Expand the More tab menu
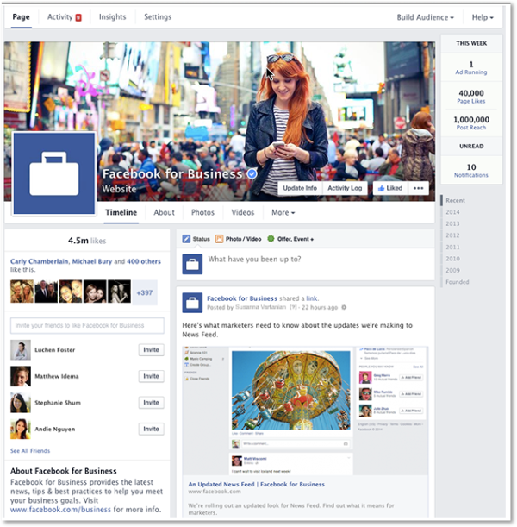 point(283,213)
